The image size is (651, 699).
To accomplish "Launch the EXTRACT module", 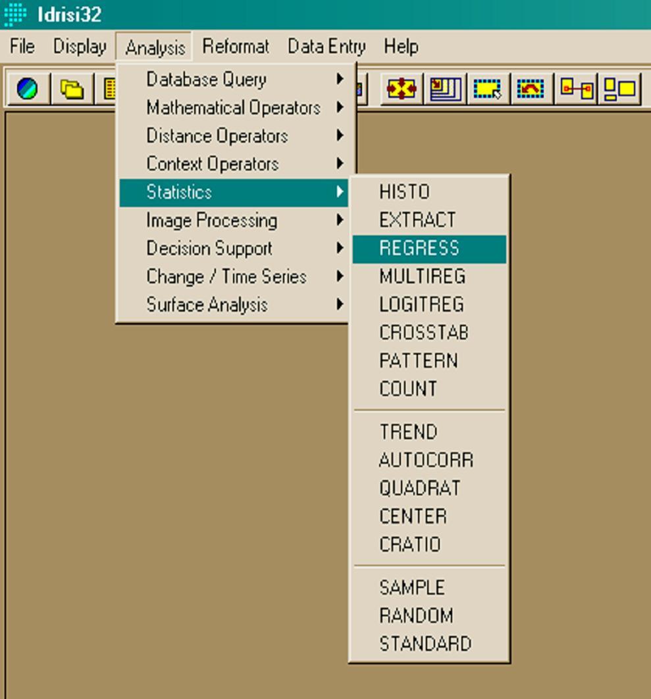I will tap(429, 220).
